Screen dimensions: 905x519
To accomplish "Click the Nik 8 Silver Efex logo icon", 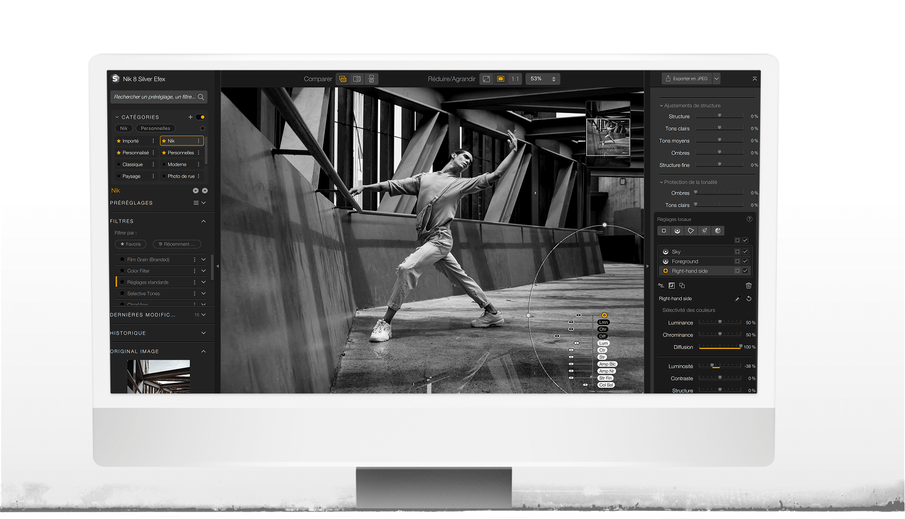I will tap(115, 78).
